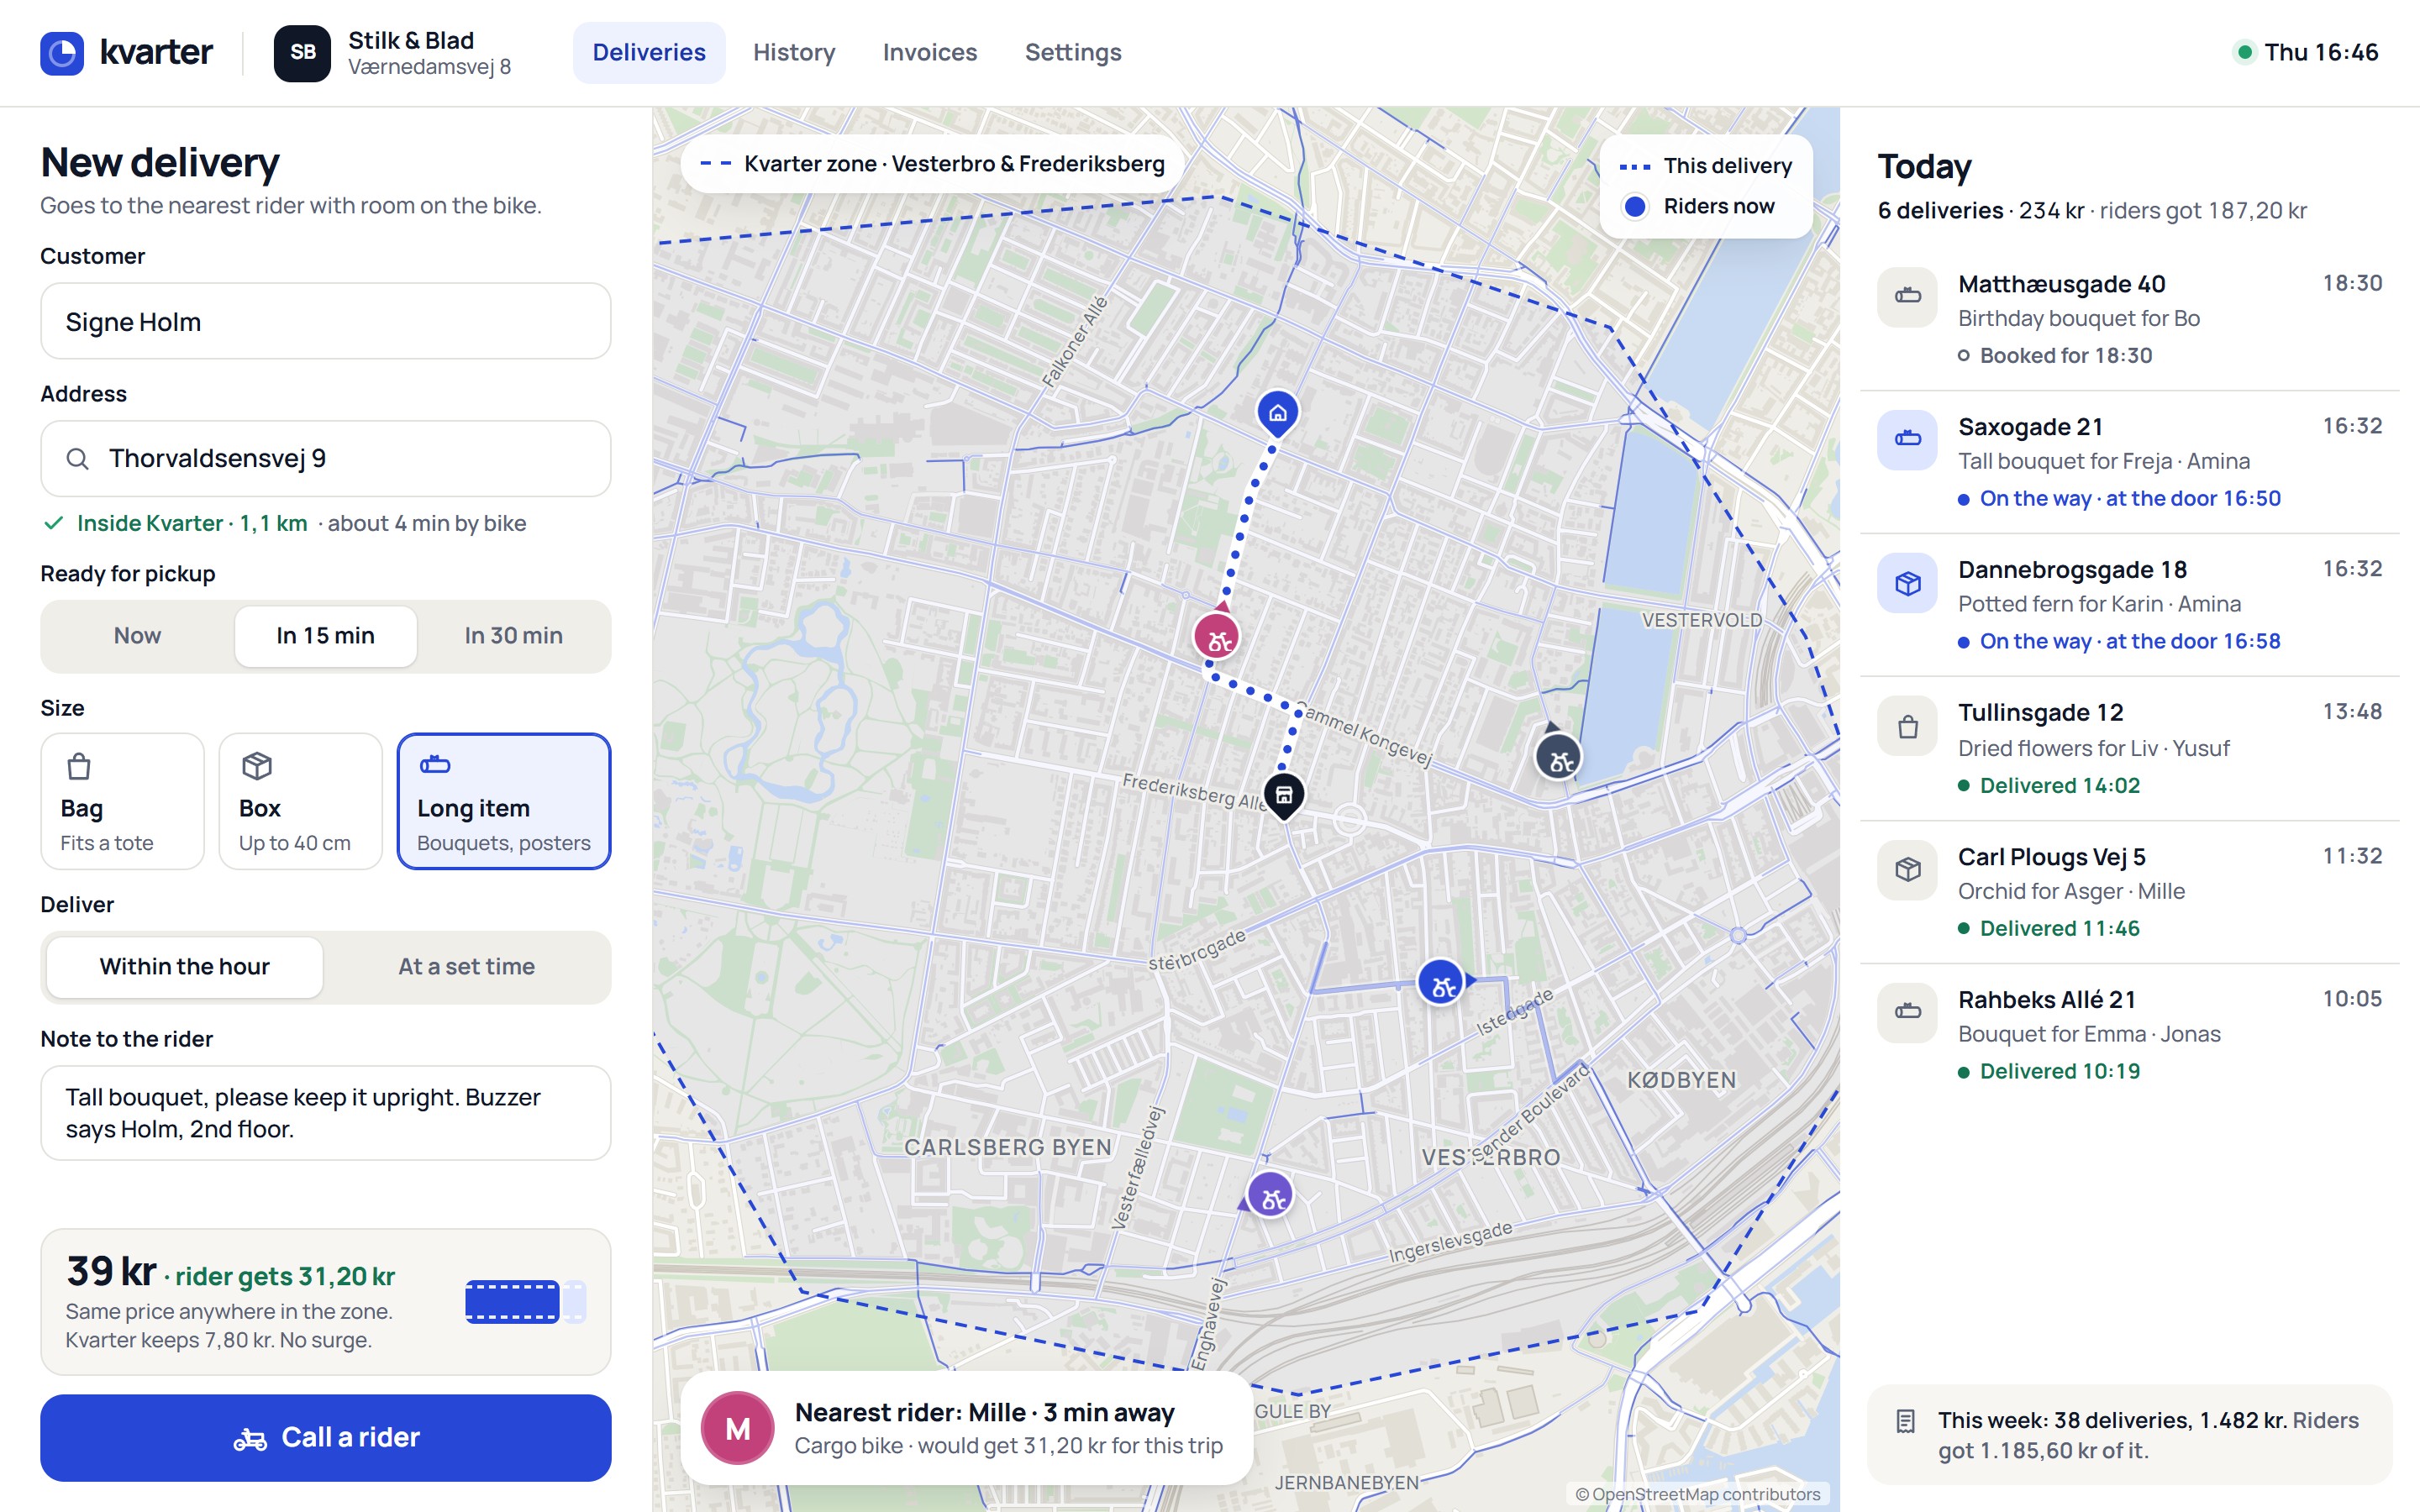This screenshot has height=1512, width=2420.
Task: Click the Call a rider button
Action: point(325,1438)
